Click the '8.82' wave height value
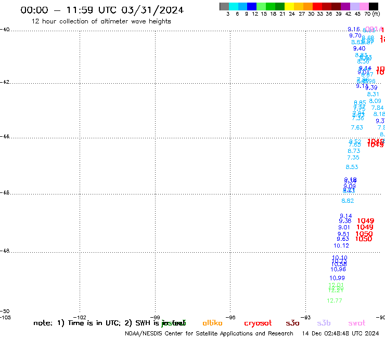 (348, 201)
